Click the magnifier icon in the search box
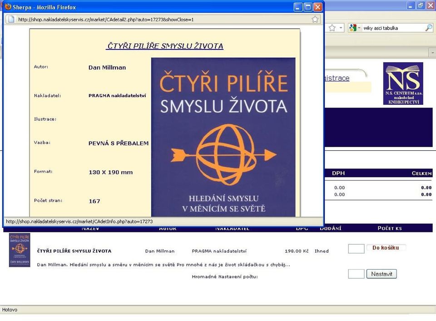 coord(429,28)
